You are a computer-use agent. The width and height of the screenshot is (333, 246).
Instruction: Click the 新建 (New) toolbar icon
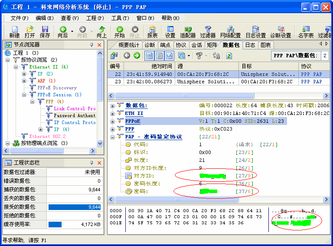click(x=14, y=32)
